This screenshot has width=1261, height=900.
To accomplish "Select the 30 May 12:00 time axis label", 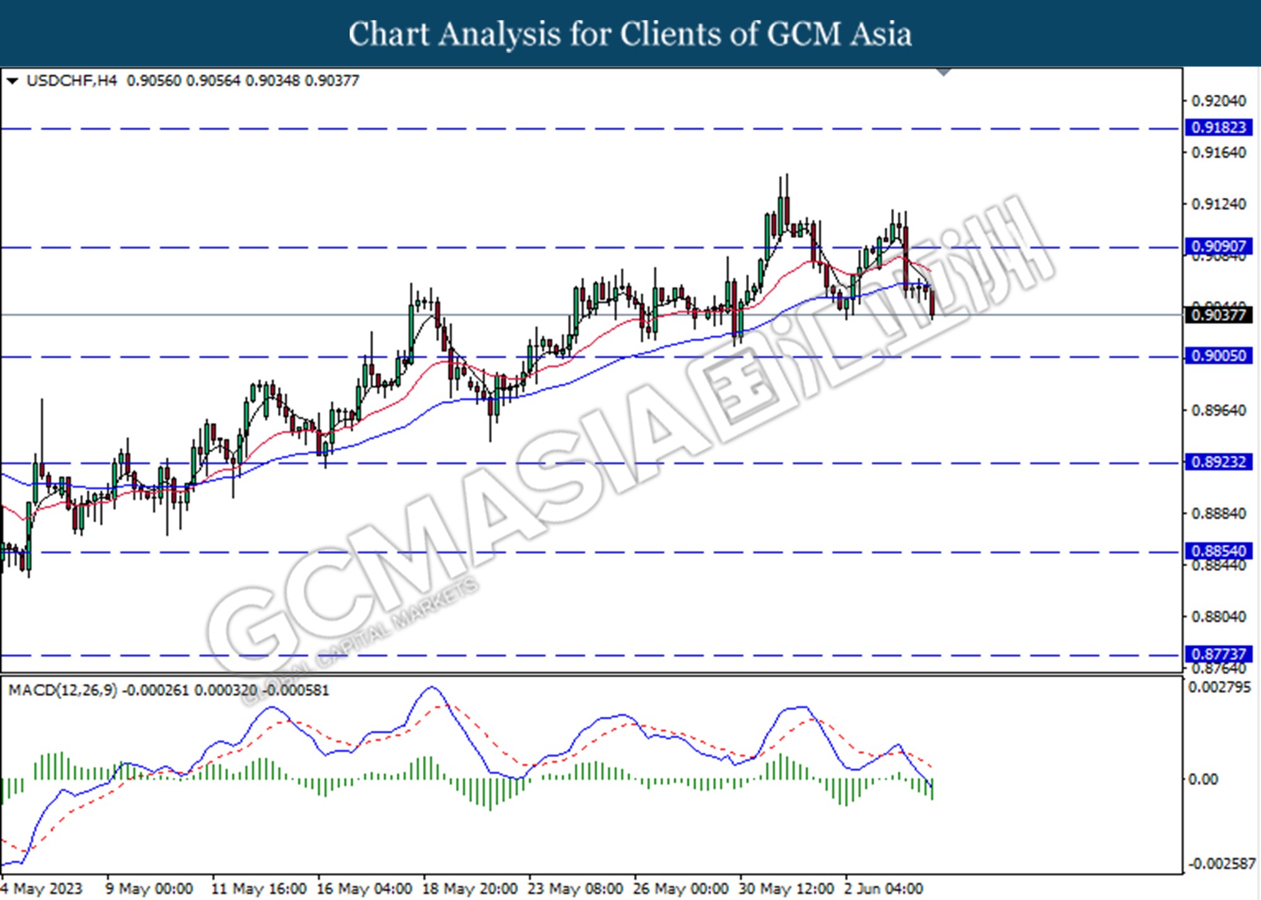I will [786, 889].
